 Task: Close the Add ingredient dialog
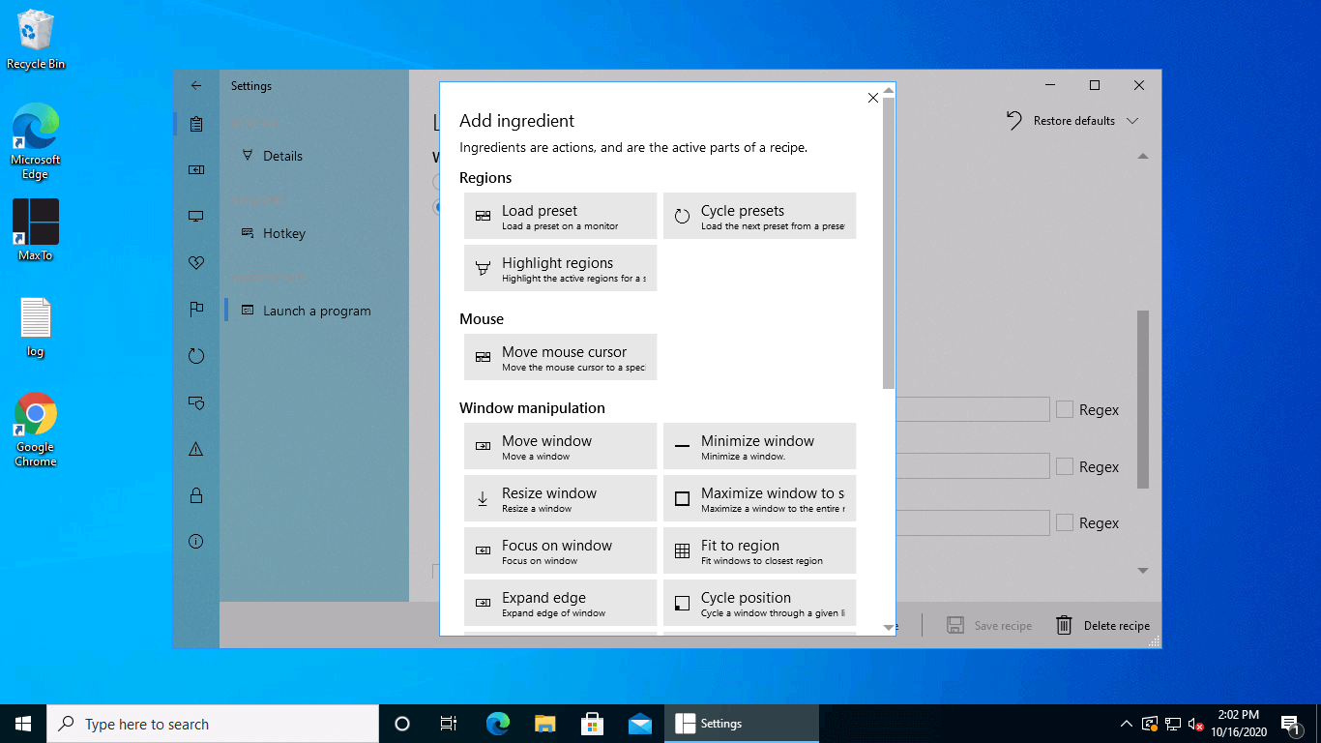pyautogui.click(x=873, y=98)
